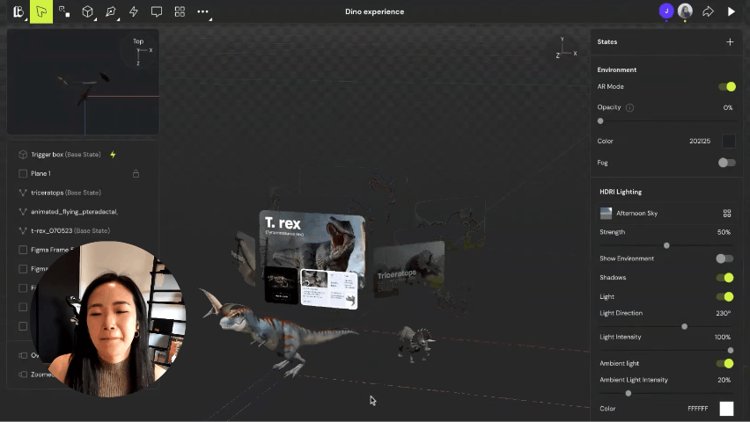The image size is (750, 422).
Task: Disable the AR Mode toggle
Action: click(726, 86)
